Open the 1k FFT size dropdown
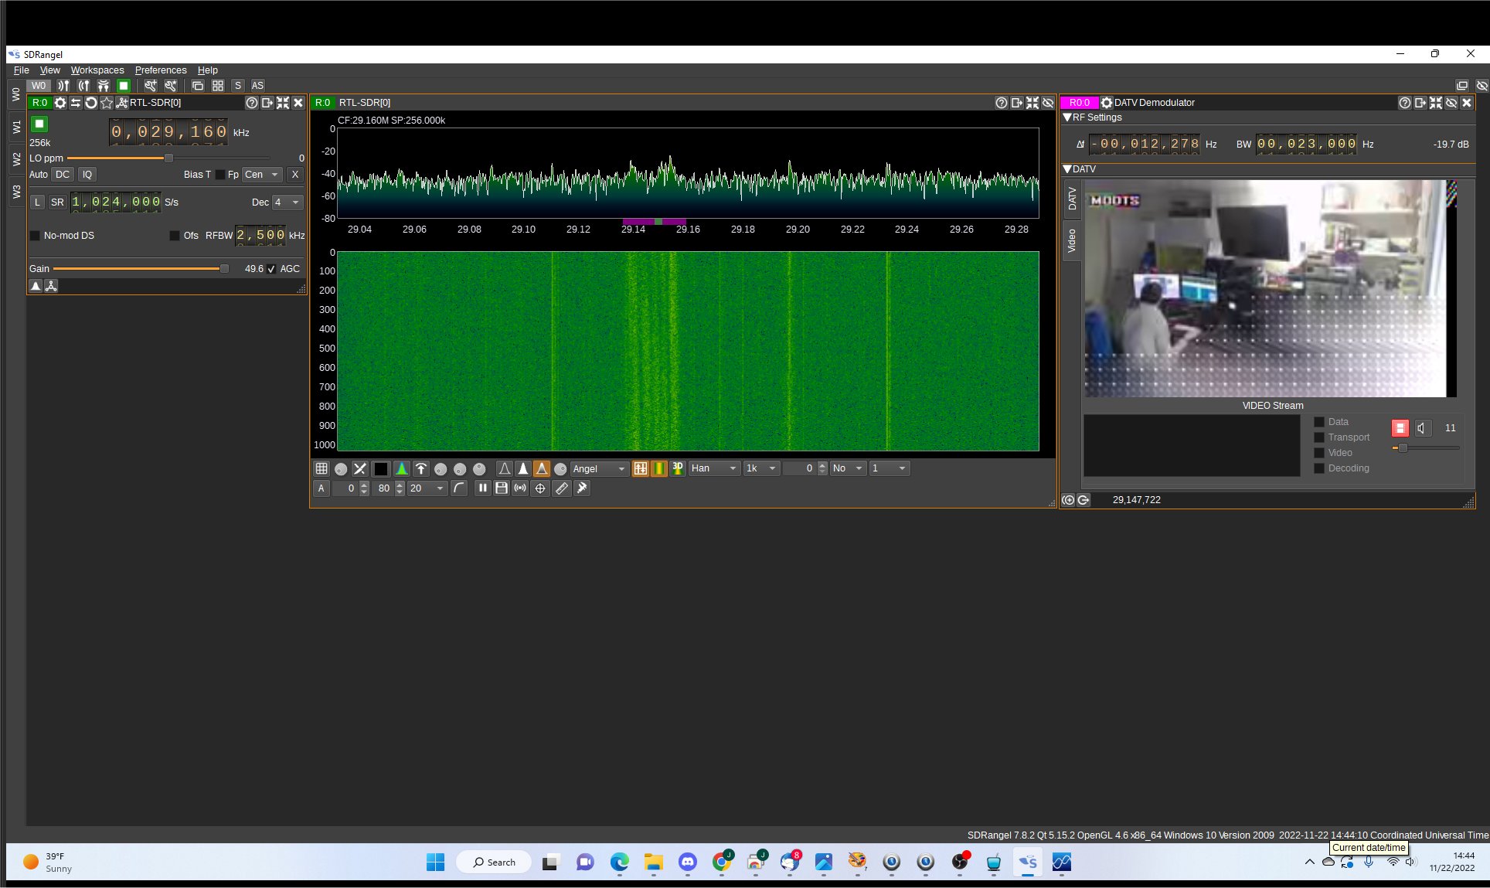 (761, 468)
